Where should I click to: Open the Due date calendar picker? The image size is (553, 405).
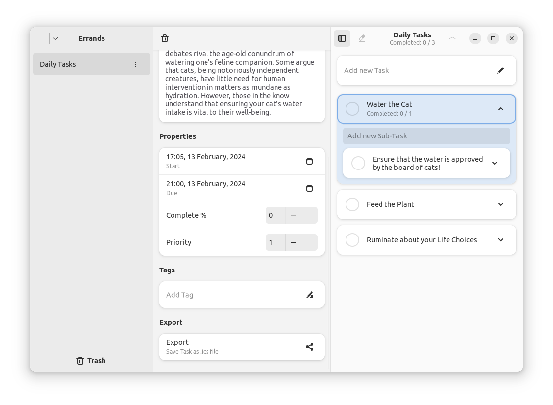pos(310,188)
